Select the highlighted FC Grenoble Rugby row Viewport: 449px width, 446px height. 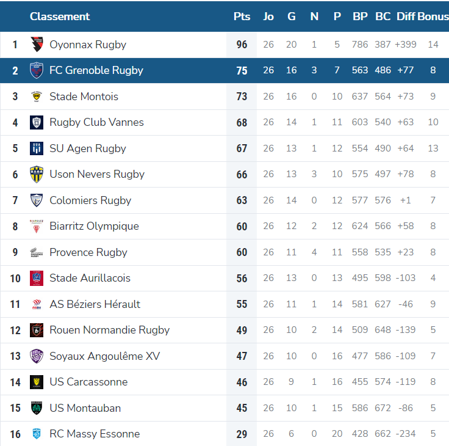[x=224, y=70]
